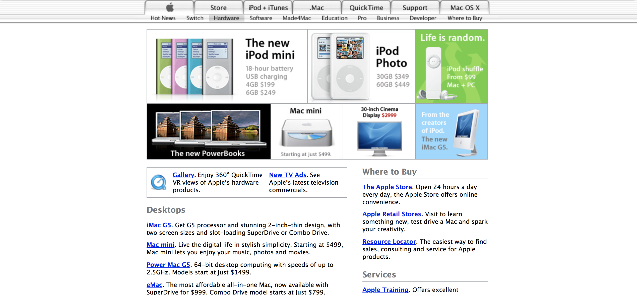Open the Power Mac G5 link
The width and height of the screenshot is (637, 295).
[168, 265]
